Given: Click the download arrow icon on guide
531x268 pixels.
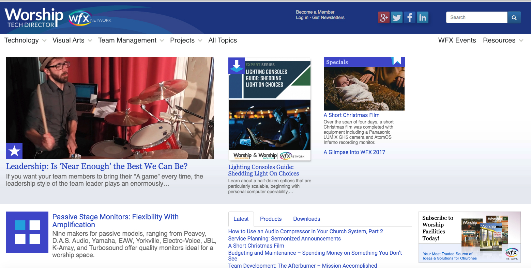Looking at the screenshot, I should [x=237, y=66].
